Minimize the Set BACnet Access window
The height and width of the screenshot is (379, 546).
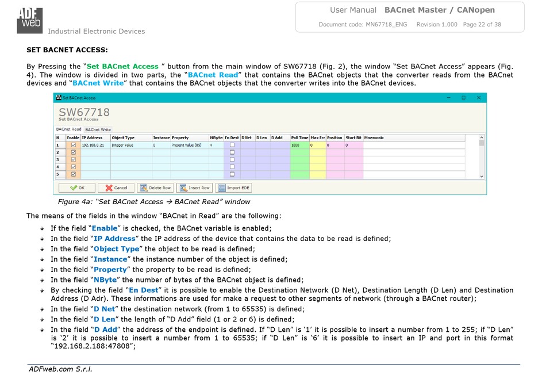pyautogui.click(x=448, y=98)
